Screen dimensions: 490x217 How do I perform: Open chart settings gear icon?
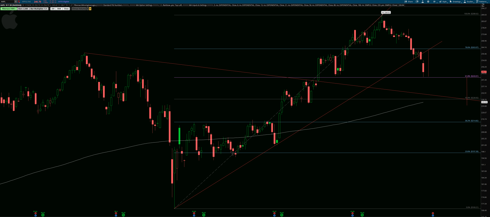coord(428,2)
